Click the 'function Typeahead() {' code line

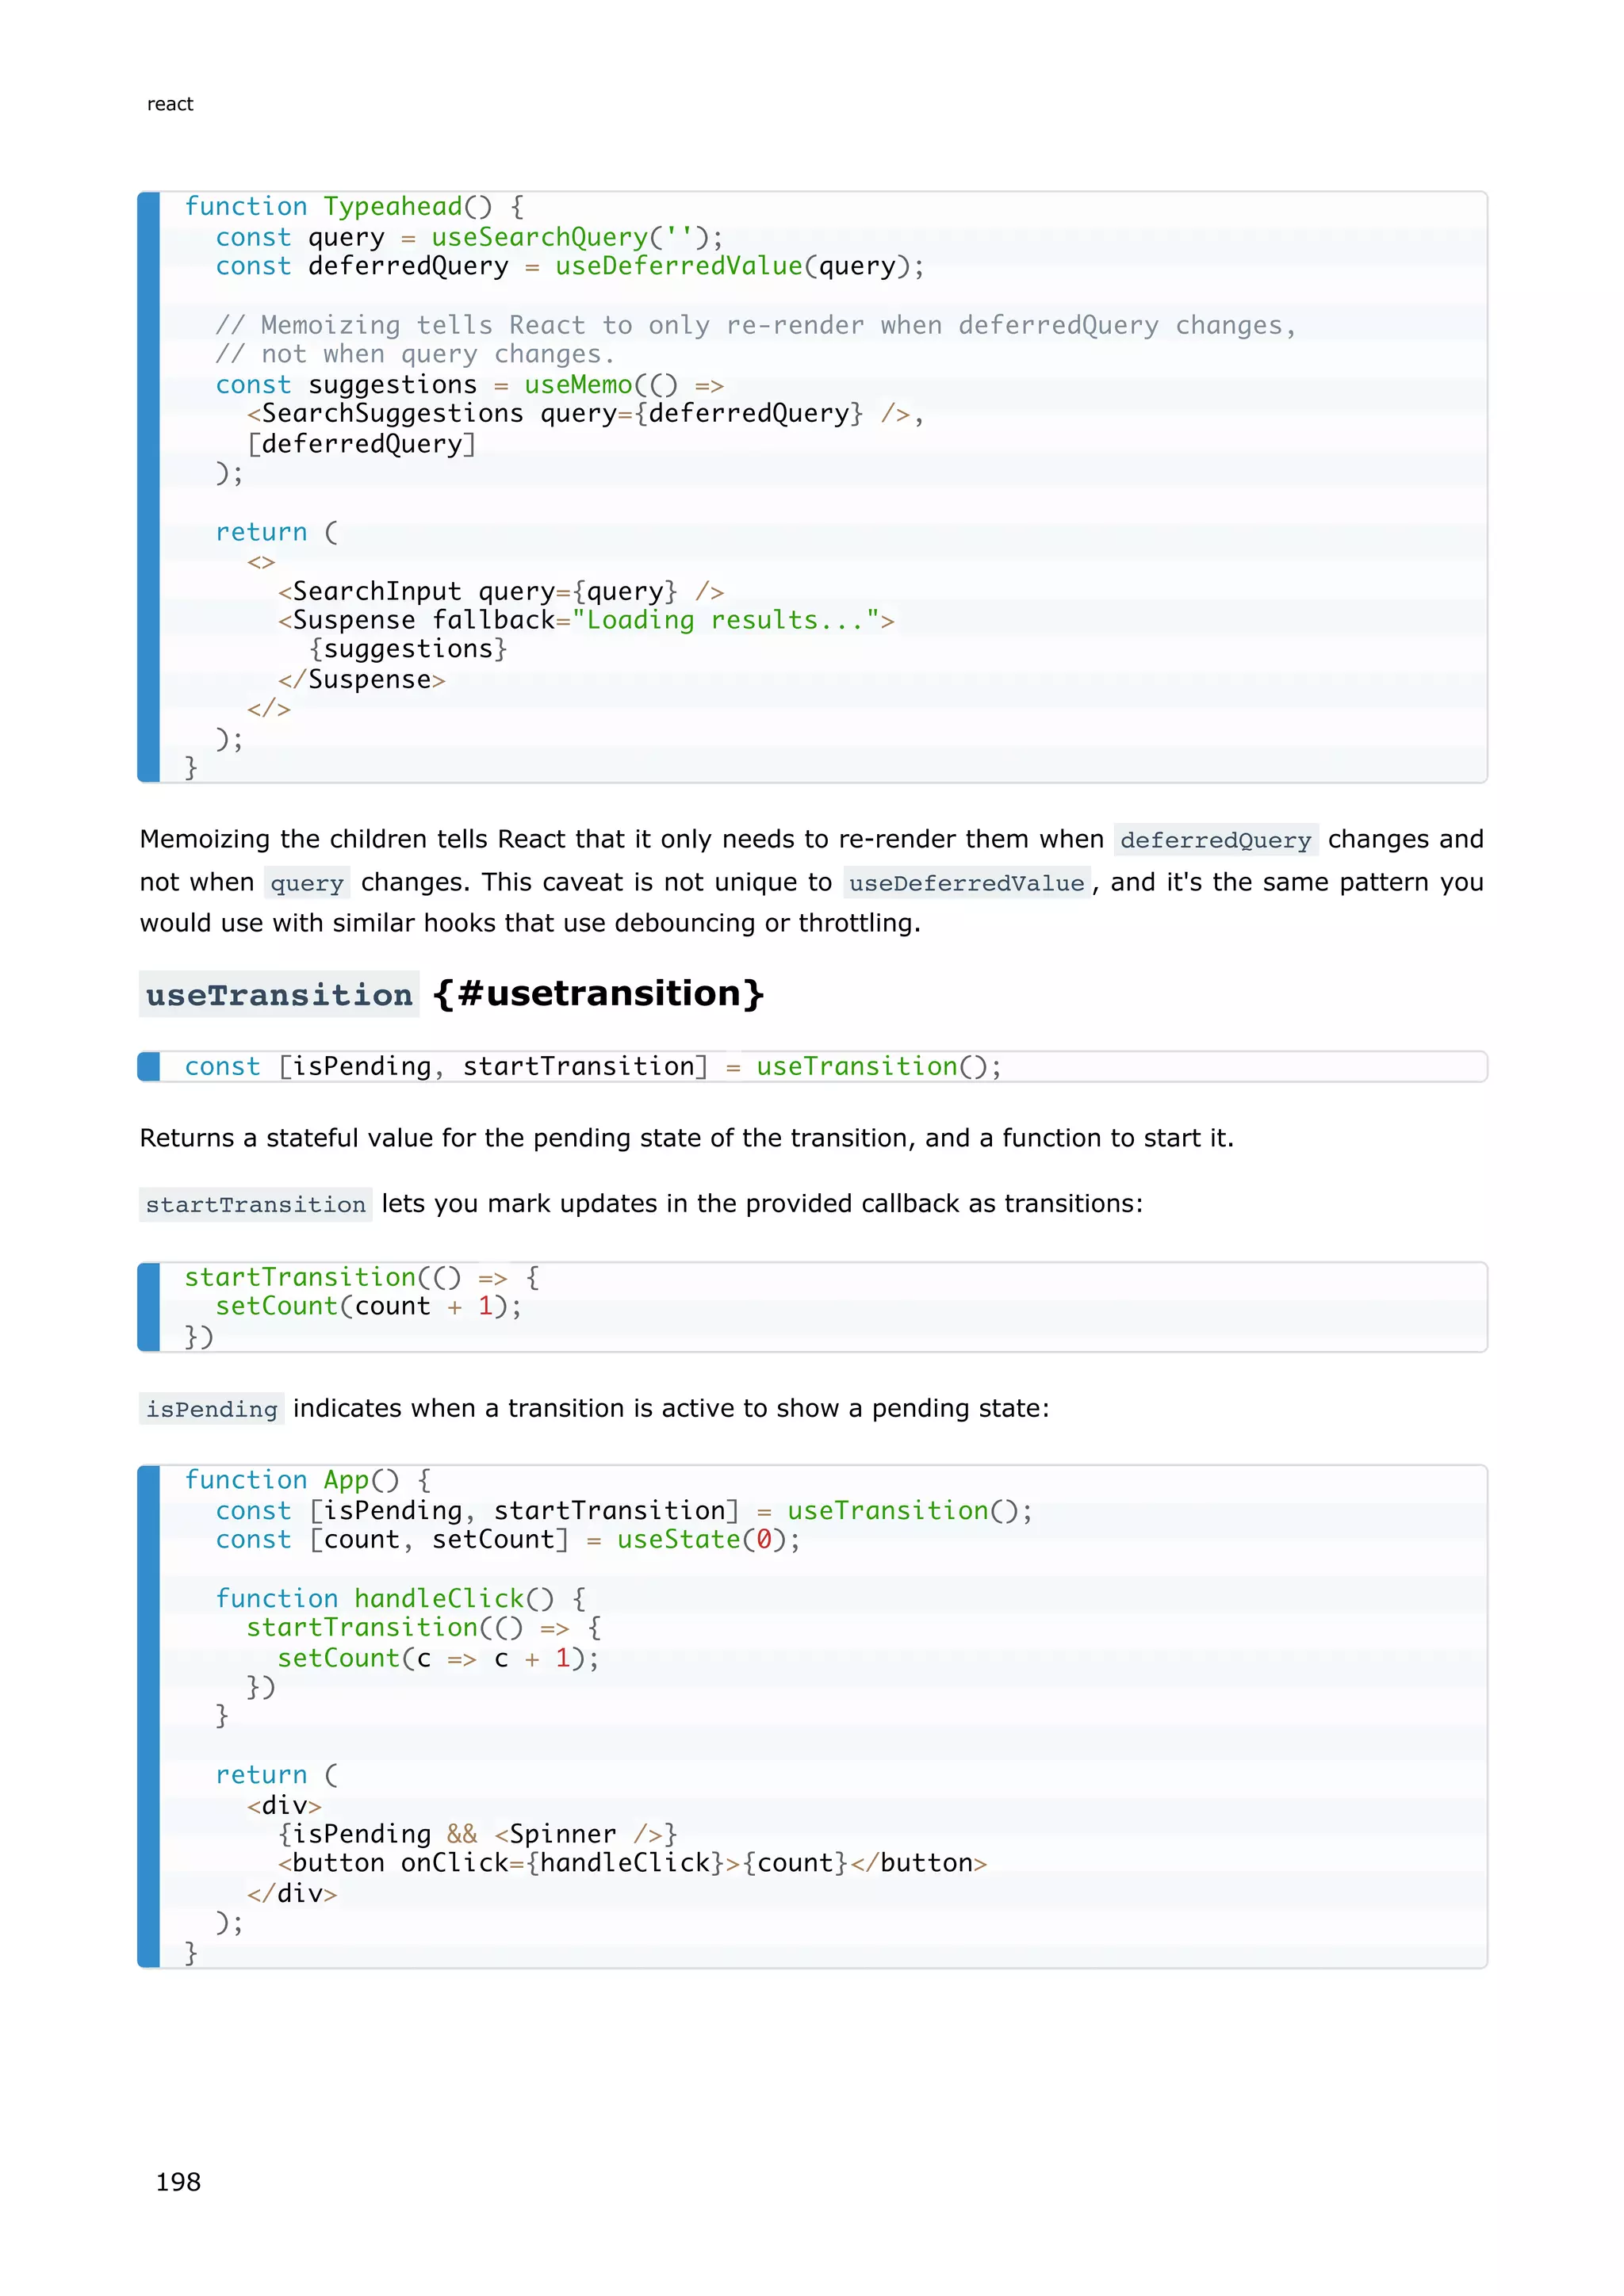tap(354, 207)
